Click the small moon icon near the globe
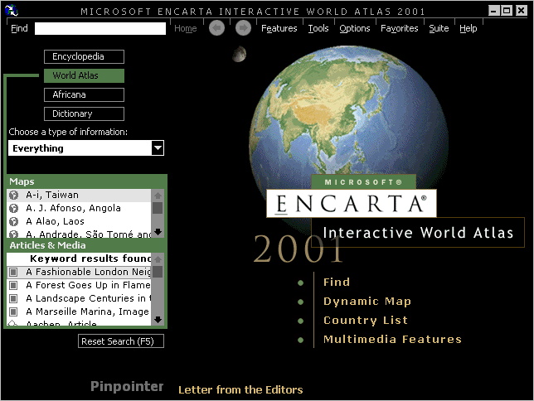Image resolution: width=534 pixels, height=401 pixels. point(239,54)
